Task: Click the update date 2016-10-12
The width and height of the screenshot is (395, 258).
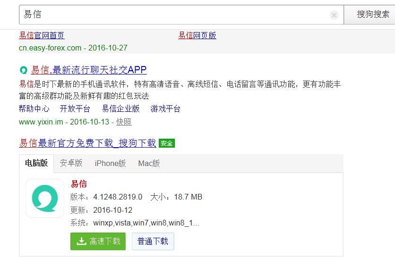Action: [x=112, y=210]
